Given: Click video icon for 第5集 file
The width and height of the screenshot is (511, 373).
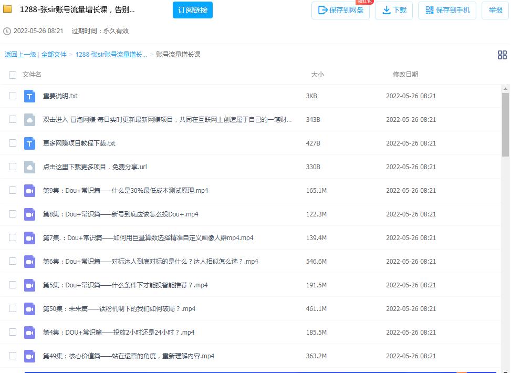Looking at the screenshot, I should pyautogui.click(x=29, y=285).
